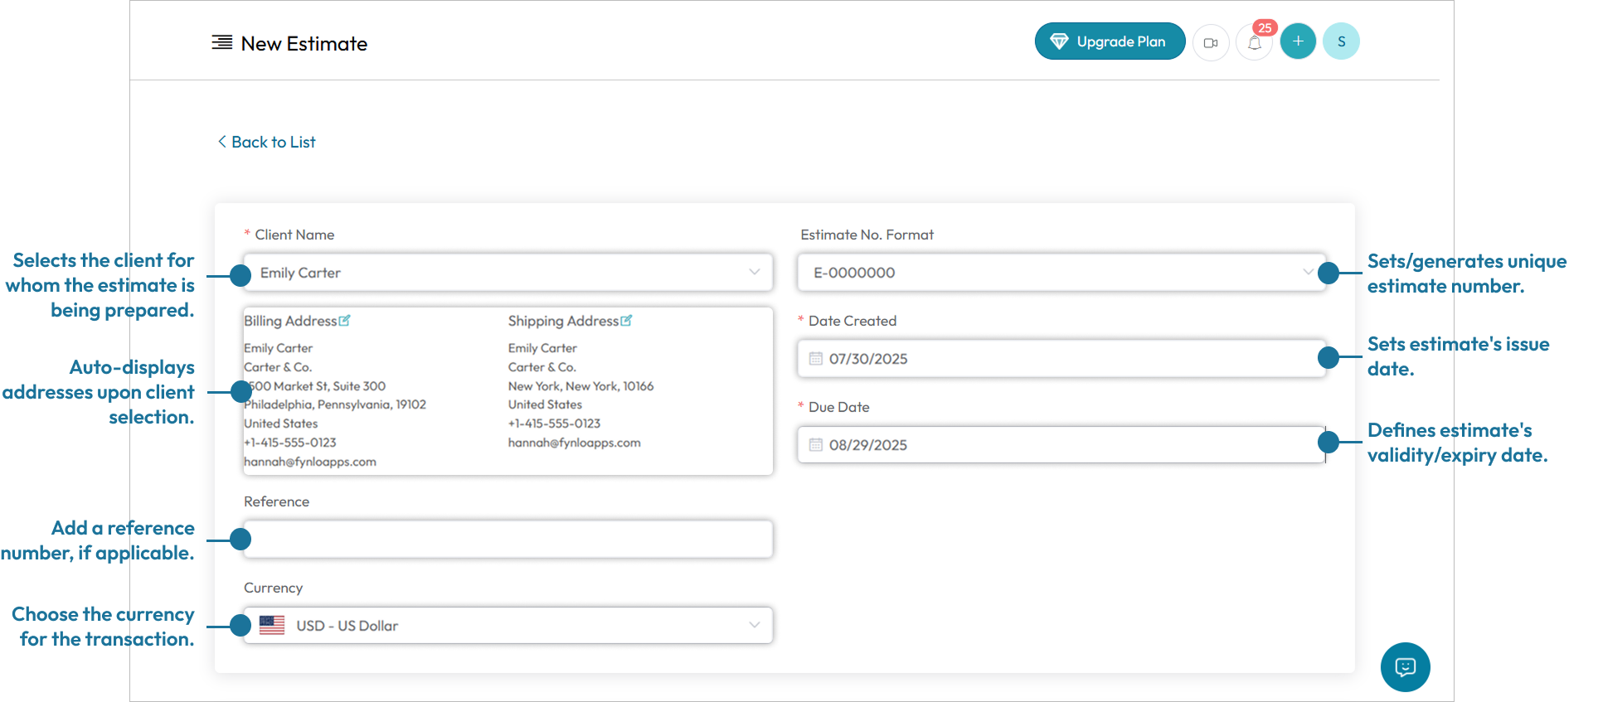
Task: Open the user avatar S
Action: [1341, 41]
